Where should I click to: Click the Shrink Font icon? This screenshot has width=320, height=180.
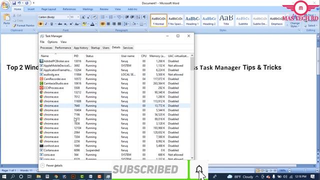click(88, 17)
